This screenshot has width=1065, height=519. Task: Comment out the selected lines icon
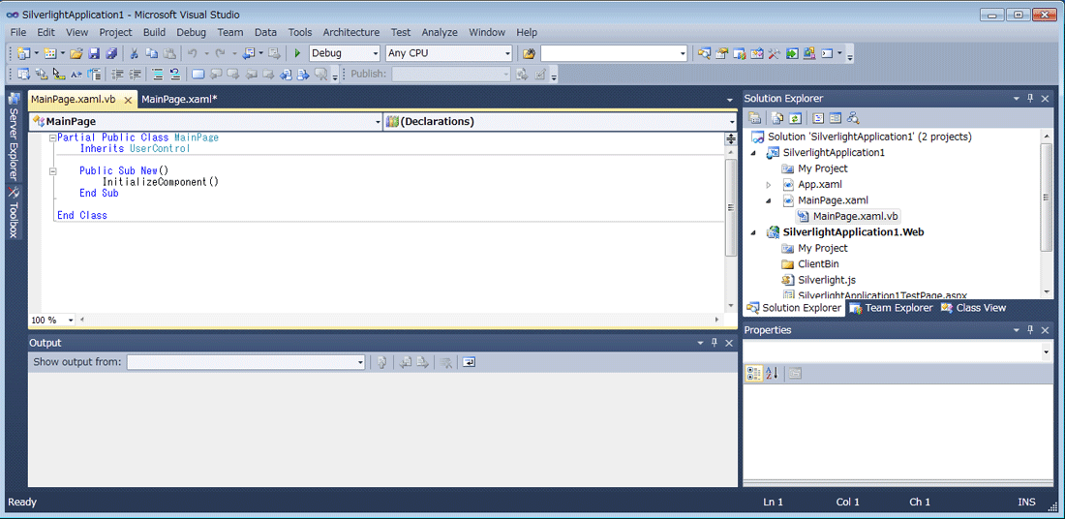point(158,74)
